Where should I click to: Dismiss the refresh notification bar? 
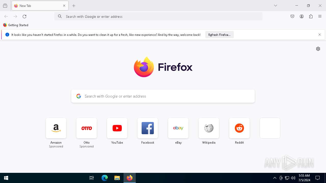(320, 35)
